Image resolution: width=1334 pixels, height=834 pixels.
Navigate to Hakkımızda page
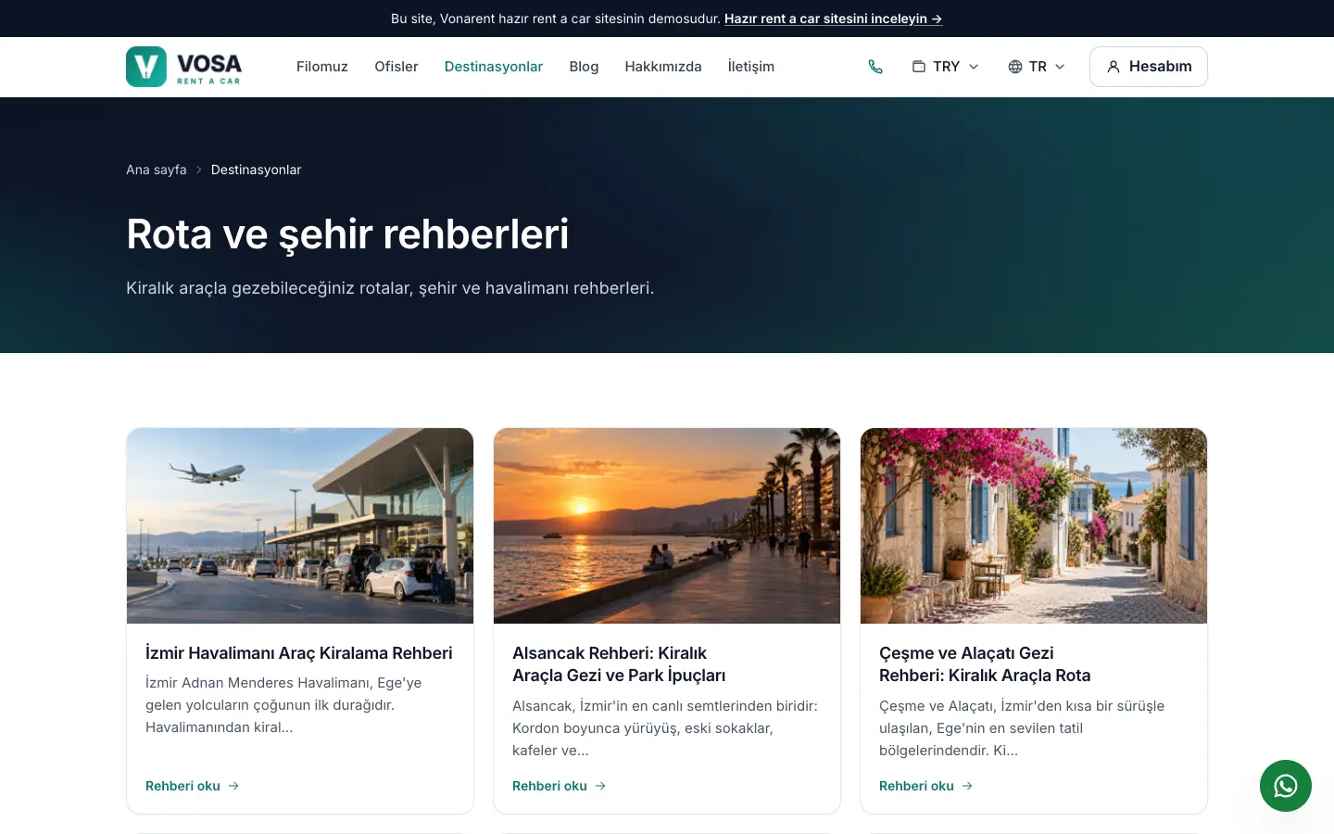coord(663,67)
